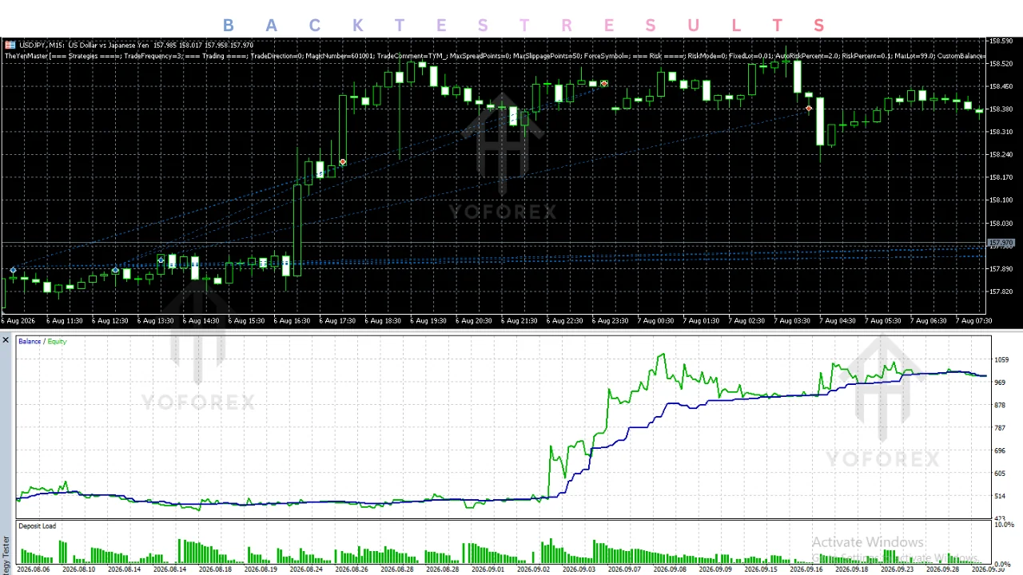Click the 157.820 price scale label
This screenshot has width=1023, height=575.
[1001, 291]
